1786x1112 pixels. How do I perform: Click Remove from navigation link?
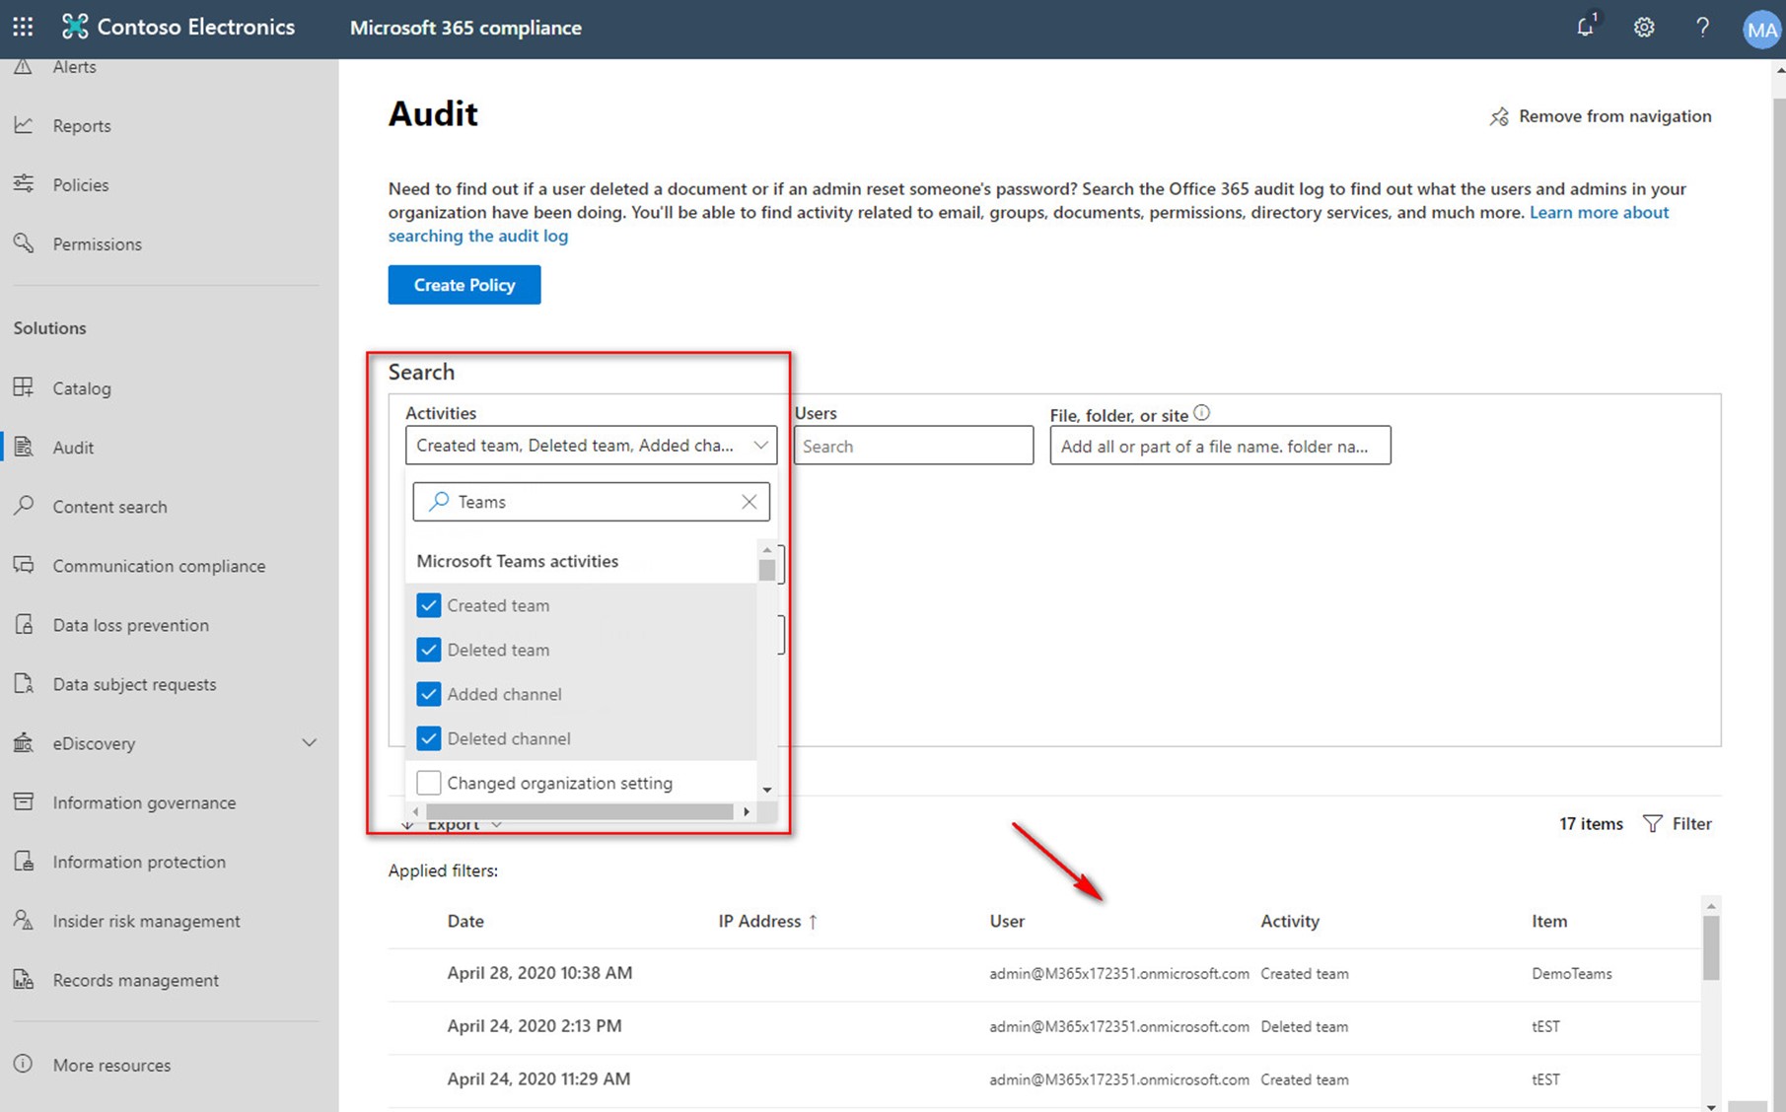pyautogui.click(x=1615, y=116)
